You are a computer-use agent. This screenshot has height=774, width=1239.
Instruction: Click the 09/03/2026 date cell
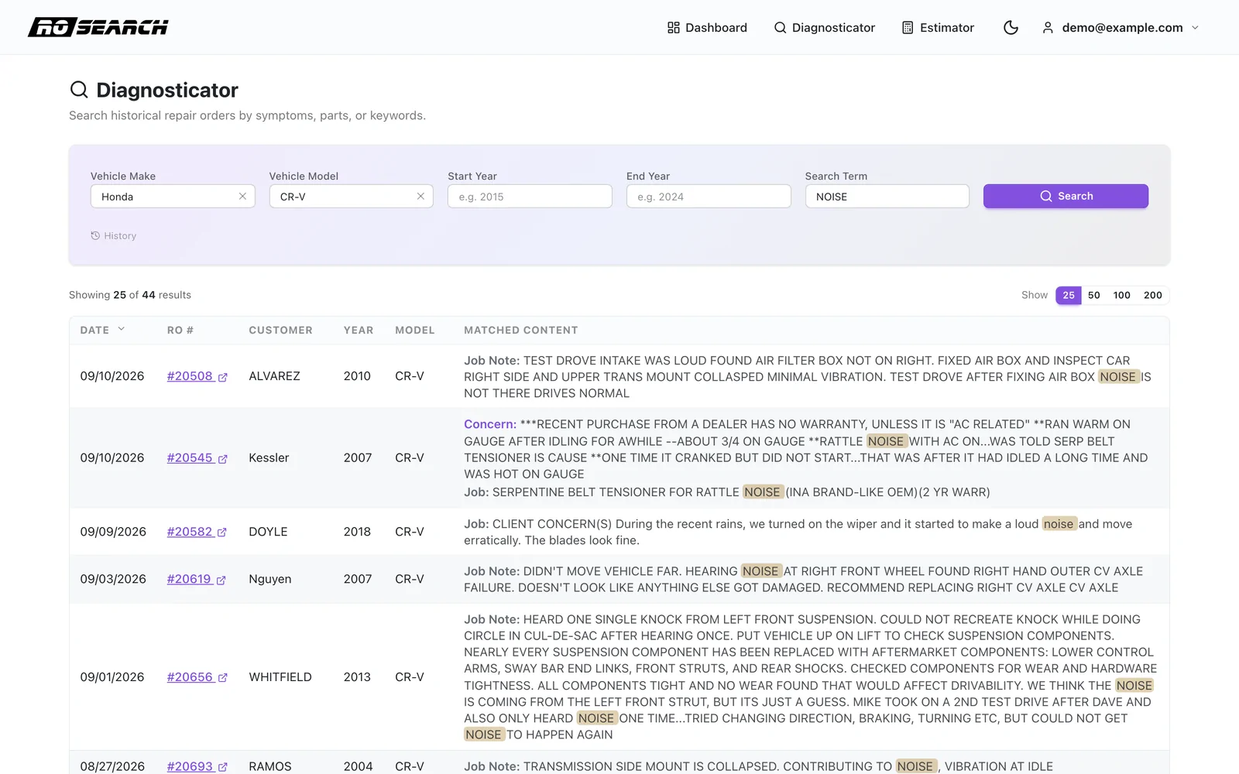point(113,579)
